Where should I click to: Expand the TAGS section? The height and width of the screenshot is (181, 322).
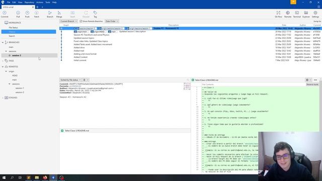(3, 61)
